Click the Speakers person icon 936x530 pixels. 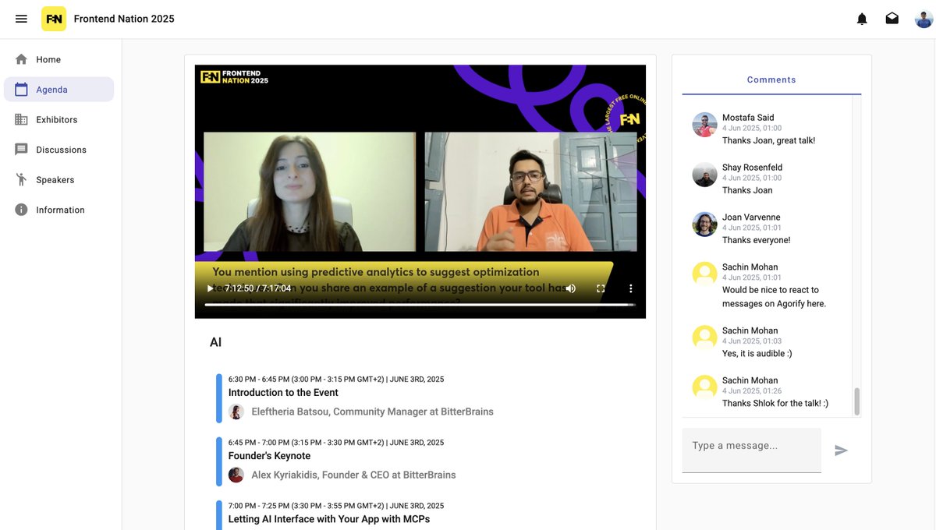tap(21, 179)
